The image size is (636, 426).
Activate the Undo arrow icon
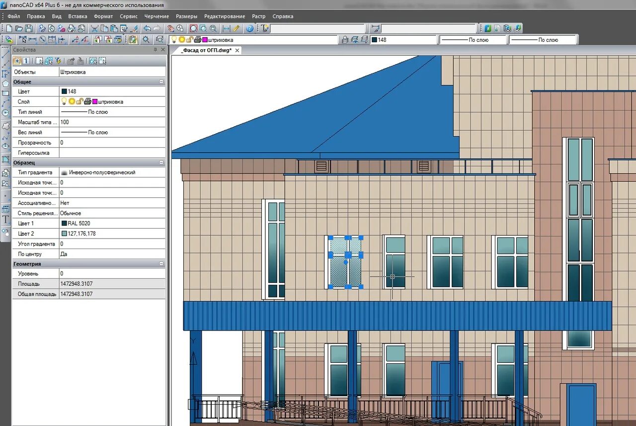147,28
